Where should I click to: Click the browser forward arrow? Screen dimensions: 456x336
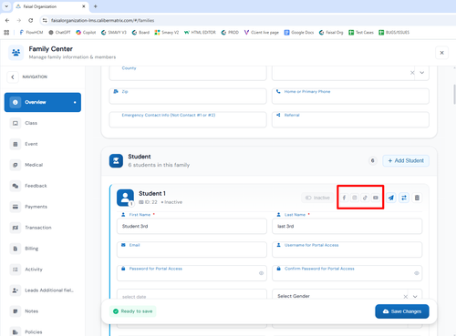coord(19,20)
